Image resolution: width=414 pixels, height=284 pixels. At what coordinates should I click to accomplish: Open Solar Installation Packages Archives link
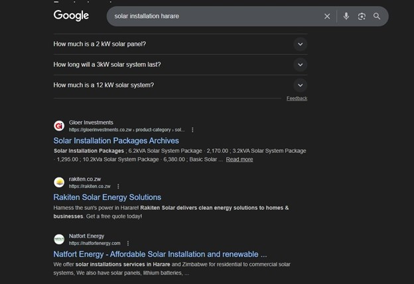(116, 140)
